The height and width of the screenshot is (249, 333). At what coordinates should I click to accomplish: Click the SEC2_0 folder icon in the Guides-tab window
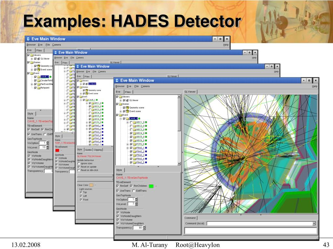[x=93, y=106]
